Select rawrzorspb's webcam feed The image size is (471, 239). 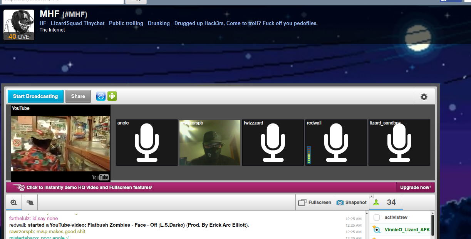point(210,143)
